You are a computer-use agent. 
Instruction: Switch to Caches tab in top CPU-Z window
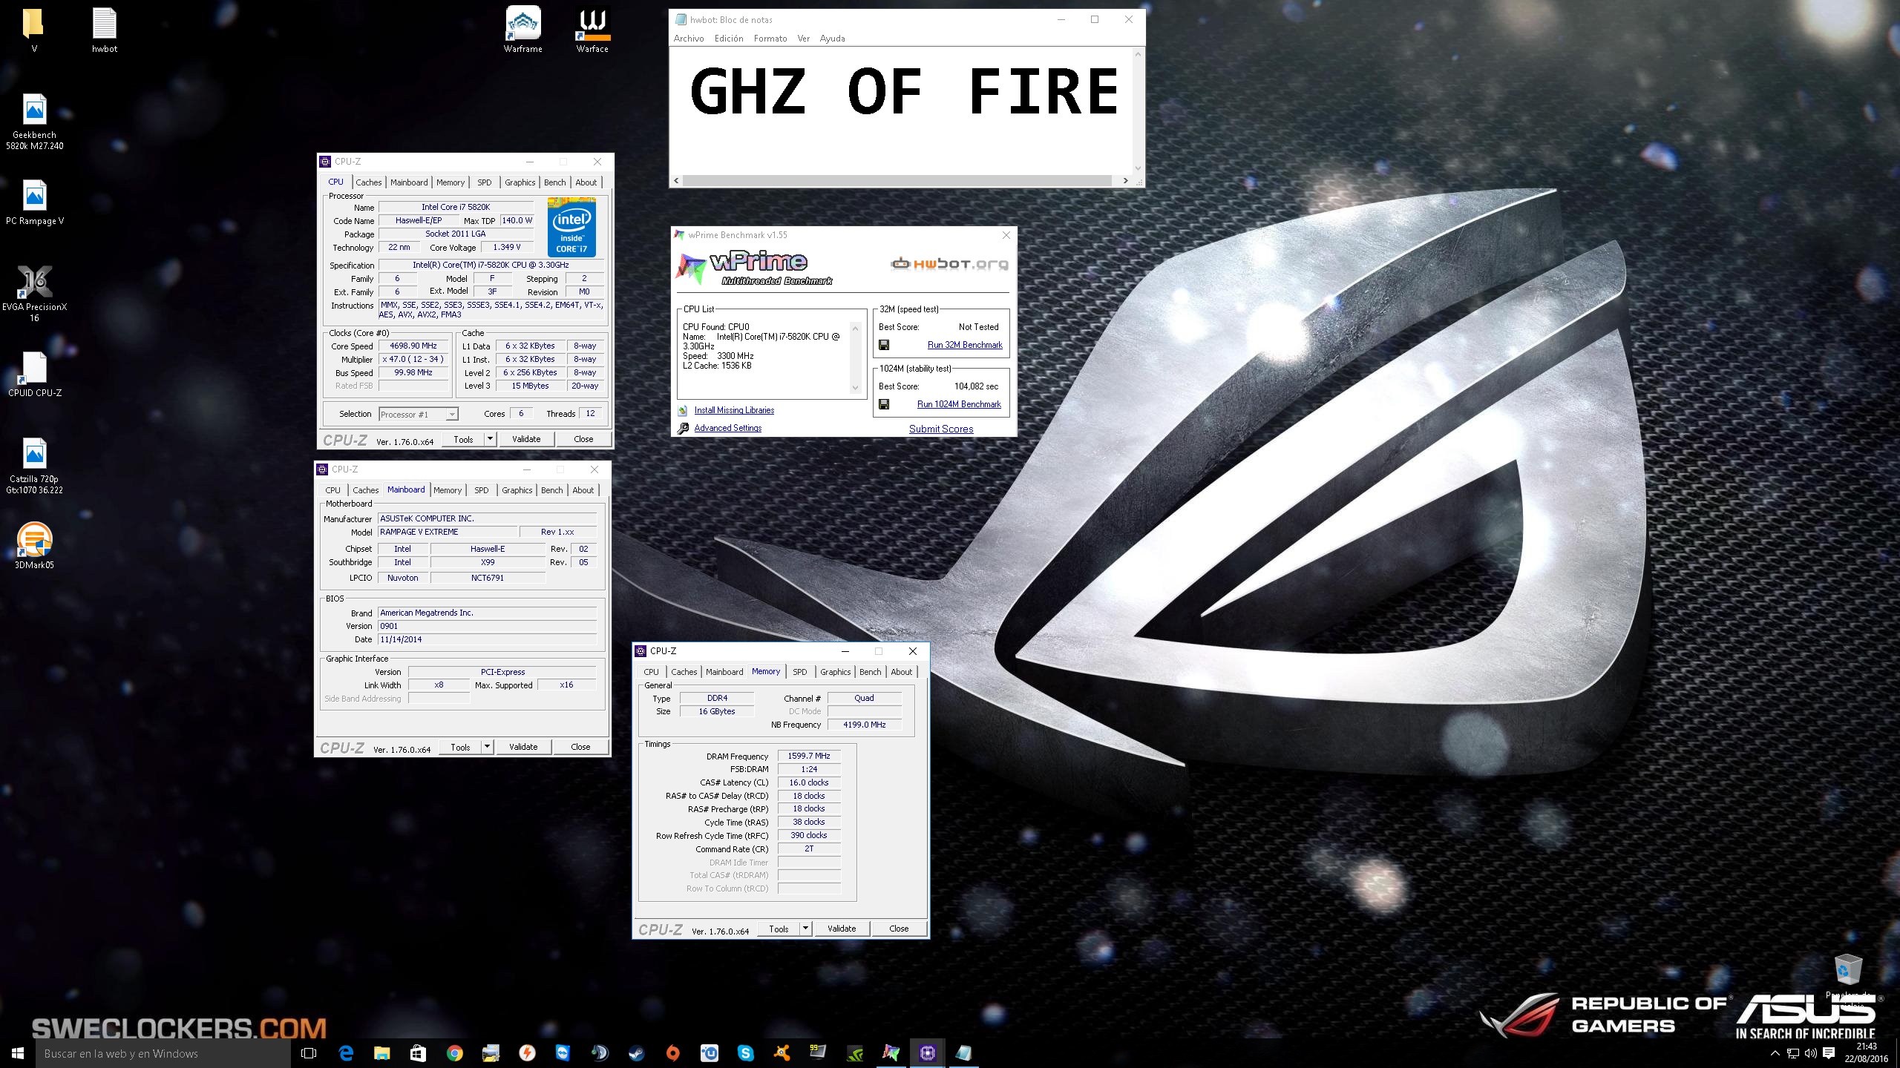(x=368, y=182)
